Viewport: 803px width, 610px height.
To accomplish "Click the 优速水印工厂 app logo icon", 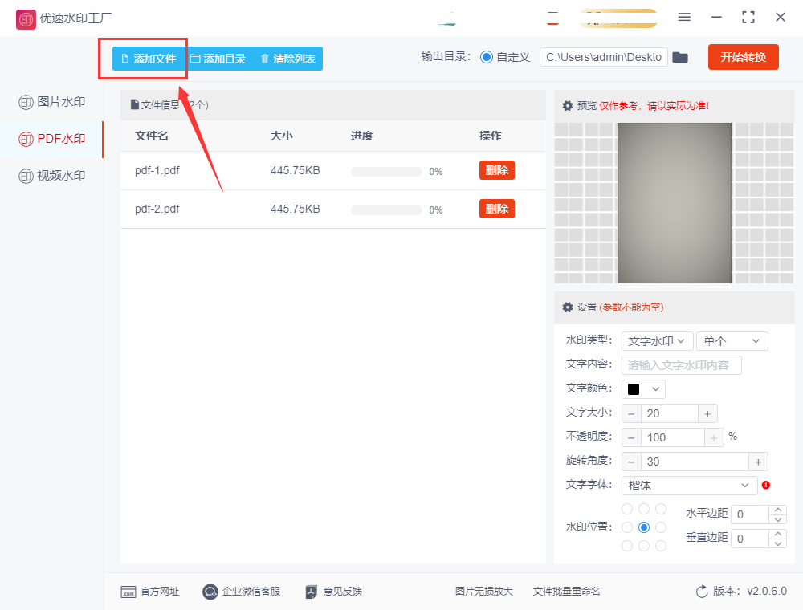I will tap(26, 19).
